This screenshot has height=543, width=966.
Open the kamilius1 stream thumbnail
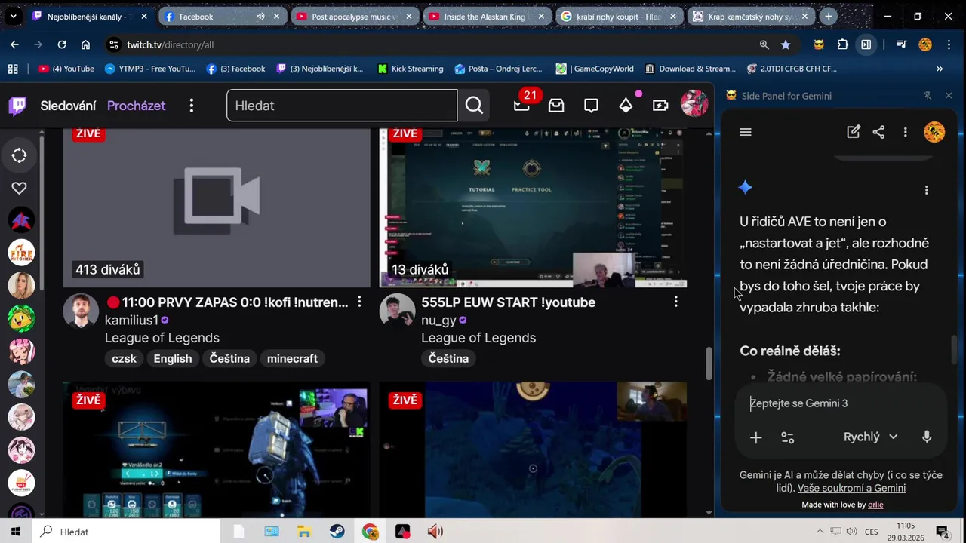tap(217, 207)
